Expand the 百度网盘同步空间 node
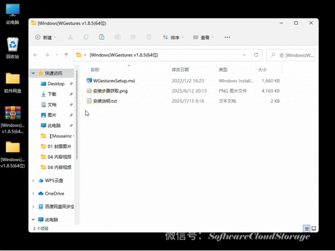335x251 pixels. click(33, 207)
